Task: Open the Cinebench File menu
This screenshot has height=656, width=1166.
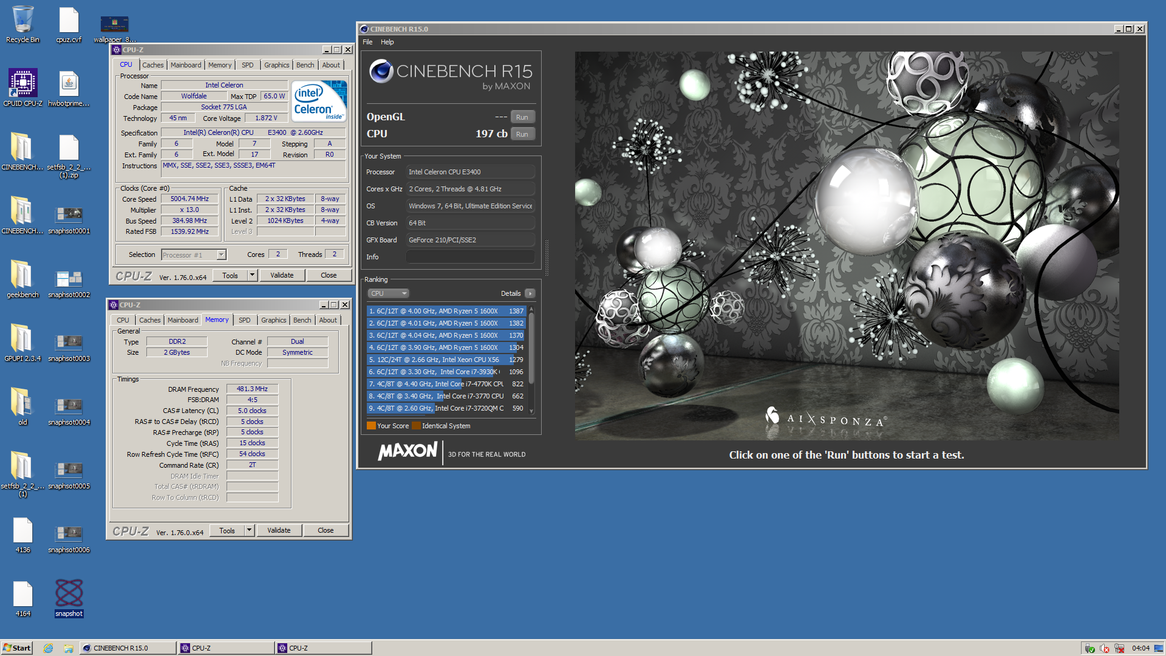Action: pos(367,42)
